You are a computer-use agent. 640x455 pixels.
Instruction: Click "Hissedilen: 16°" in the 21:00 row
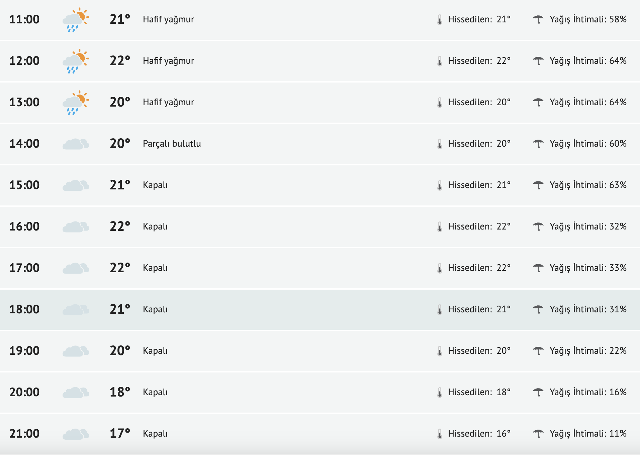[479, 434]
